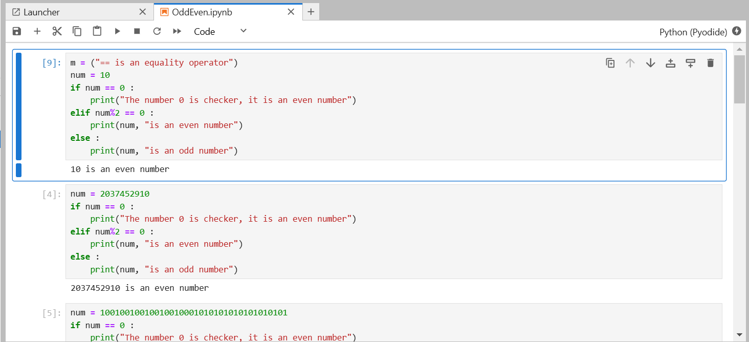Open a new launcher tab with plus
Image resolution: width=749 pixels, height=342 pixels.
[311, 12]
